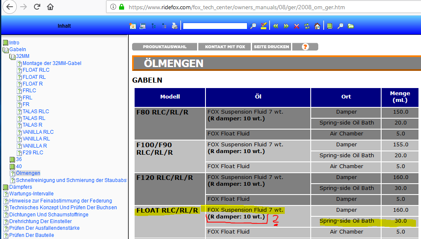Open the VANILLA RLC topic

(38, 132)
